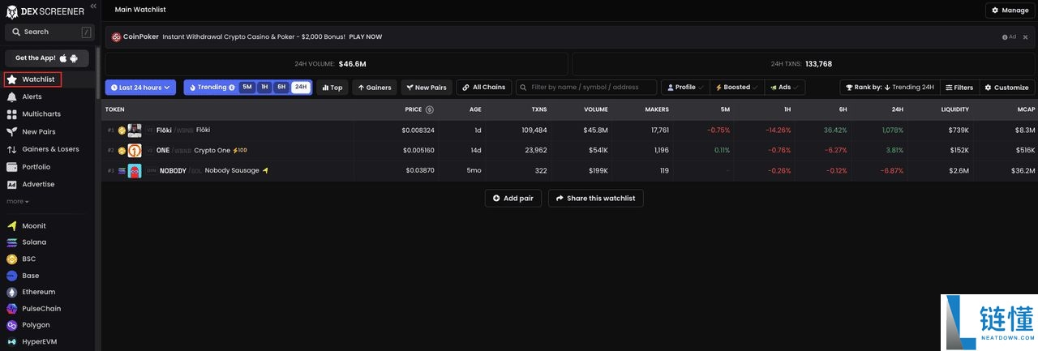The width and height of the screenshot is (1038, 351).
Task: Select the 1H trending interval
Action: click(264, 87)
